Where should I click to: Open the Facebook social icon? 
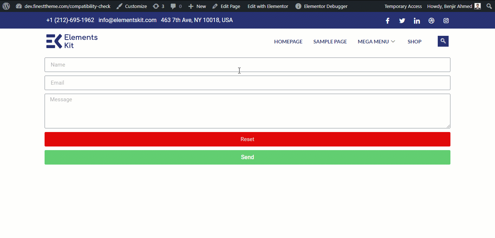click(387, 21)
